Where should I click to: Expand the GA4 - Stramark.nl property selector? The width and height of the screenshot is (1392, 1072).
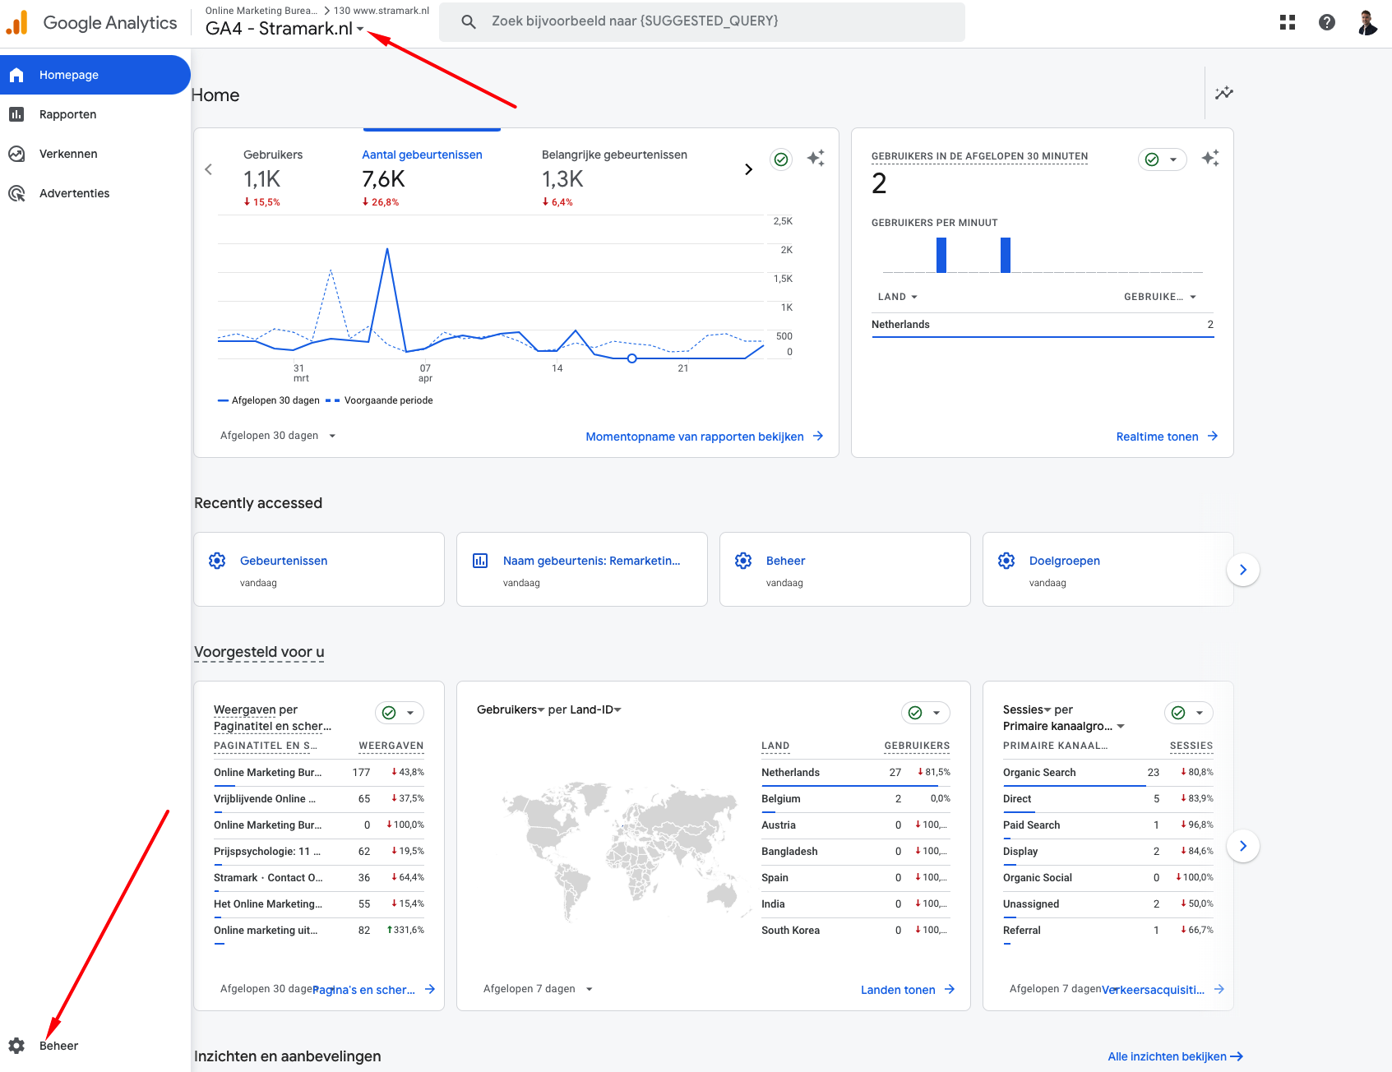click(284, 29)
